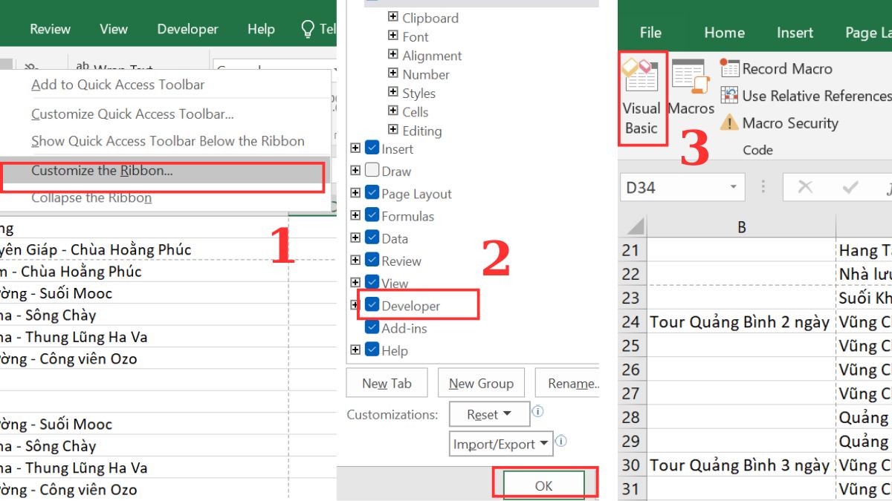
Task: Click the New Group button
Action: tap(481, 383)
